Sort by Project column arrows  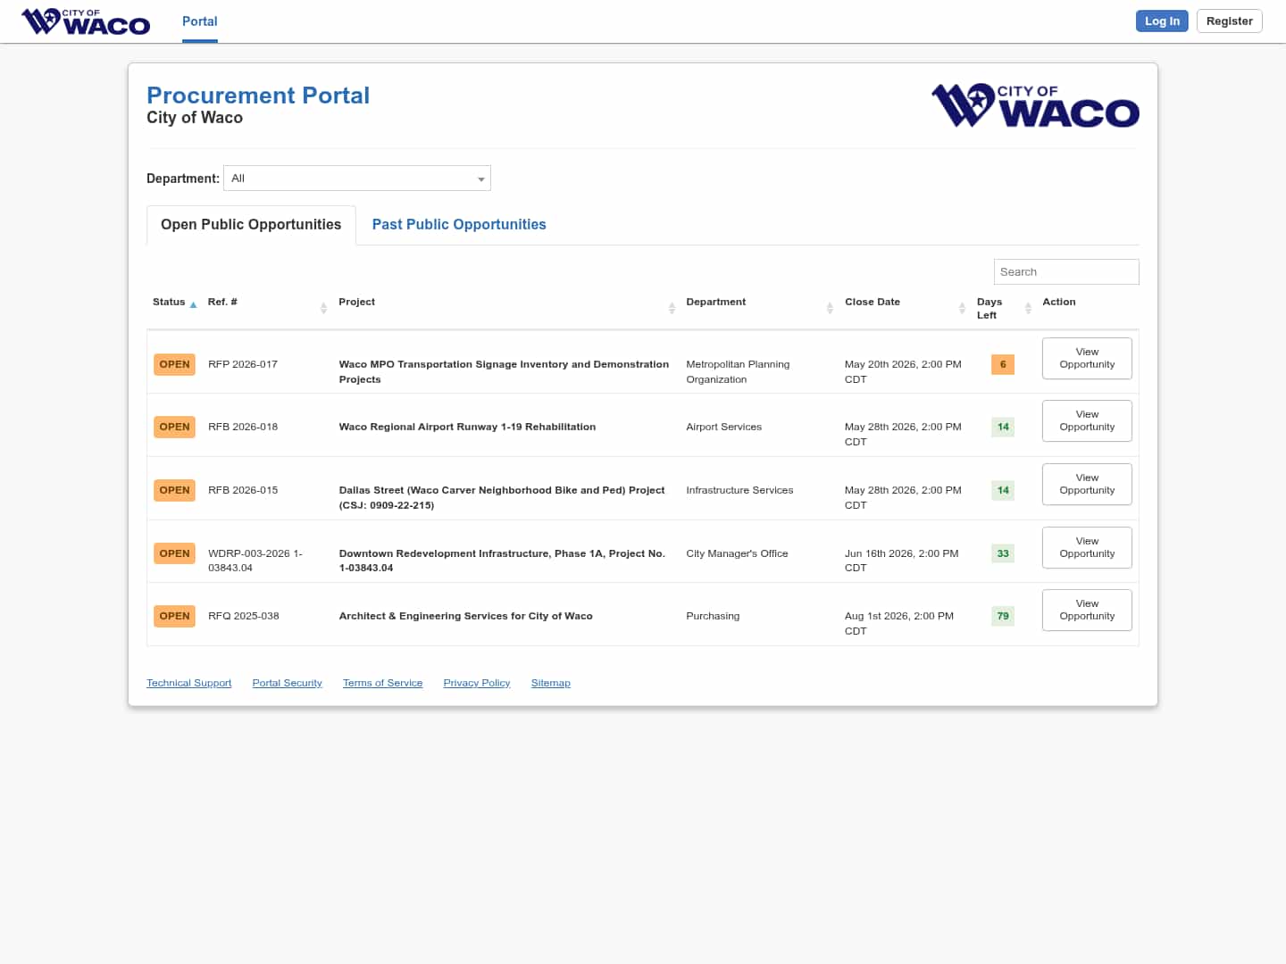[672, 308]
